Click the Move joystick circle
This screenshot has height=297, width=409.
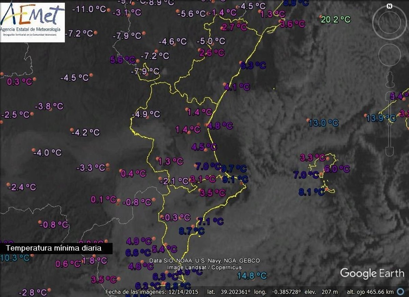click(x=389, y=55)
